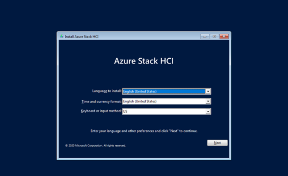288x176 pixels.
Task: Click the Next button
Action: click(217, 143)
